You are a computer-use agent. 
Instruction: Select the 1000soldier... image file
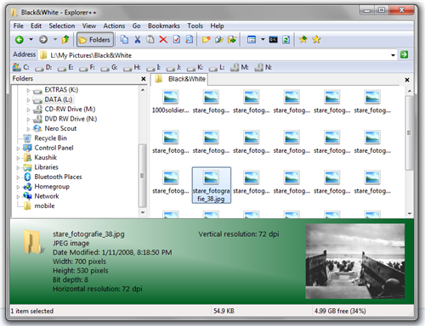[x=171, y=102]
